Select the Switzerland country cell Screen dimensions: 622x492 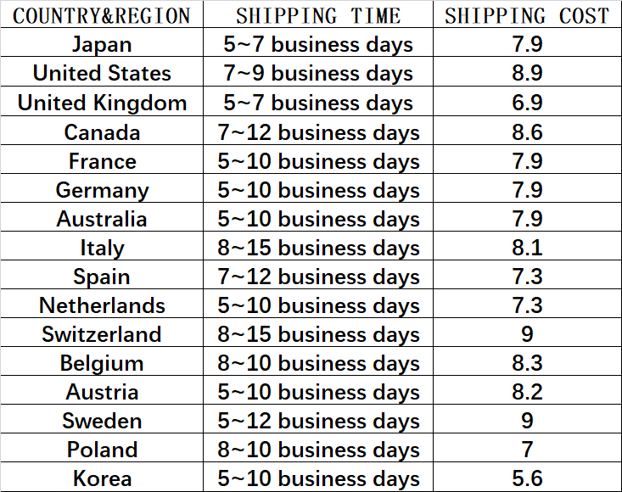tap(102, 334)
